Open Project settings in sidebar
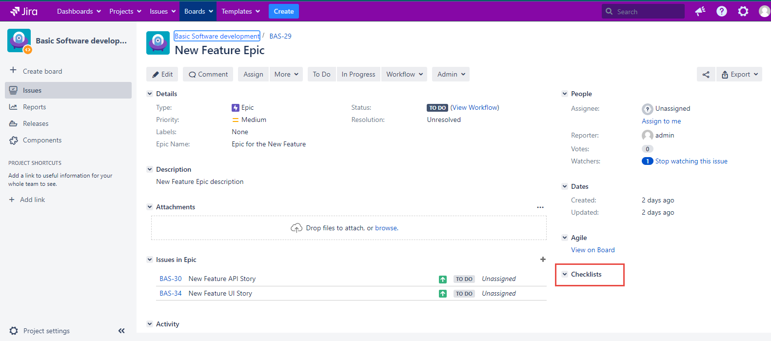Image resolution: width=771 pixels, height=341 pixels. coord(46,331)
